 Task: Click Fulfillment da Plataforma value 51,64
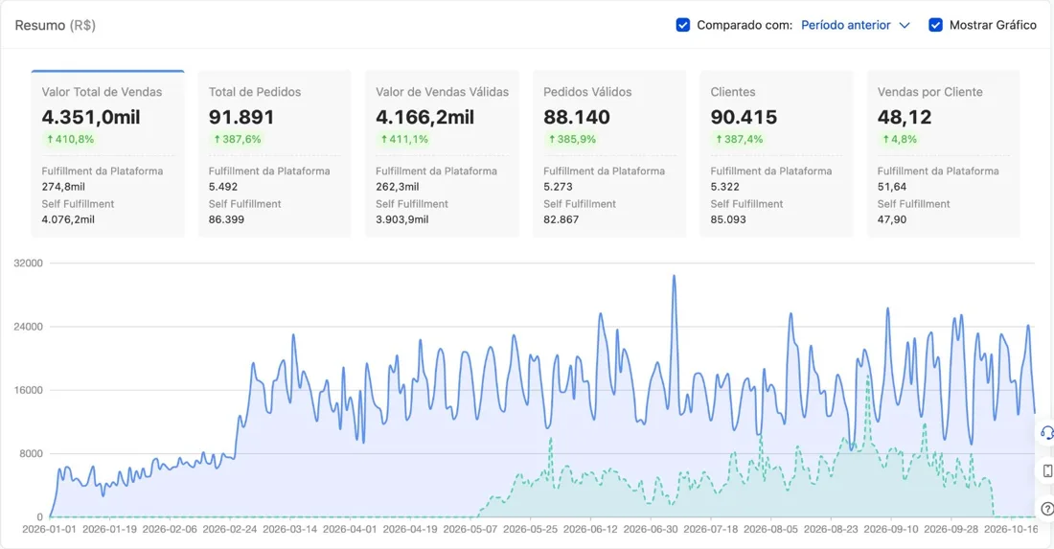tap(891, 187)
